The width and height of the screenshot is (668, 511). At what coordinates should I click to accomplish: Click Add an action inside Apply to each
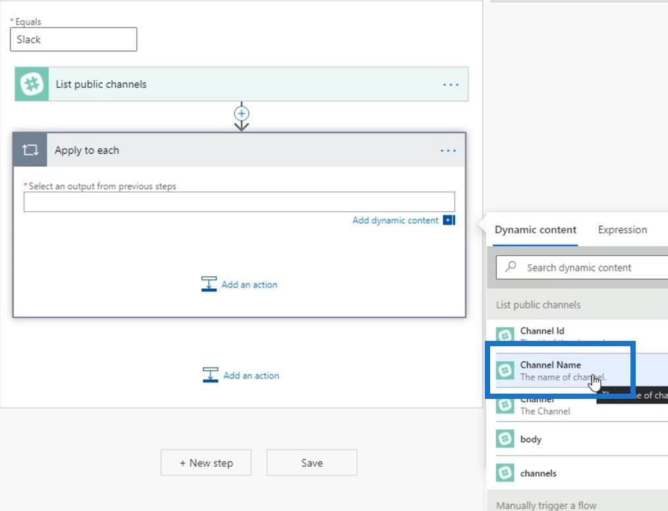pos(249,284)
